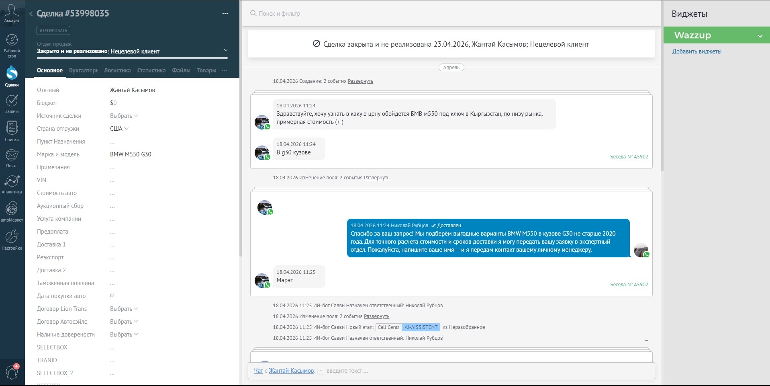Click the search magnifier icon
The height and width of the screenshot is (386, 770).
[x=253, y=13]
